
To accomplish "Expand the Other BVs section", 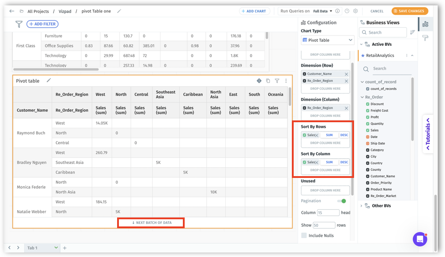I will click(x=361, y=206).
